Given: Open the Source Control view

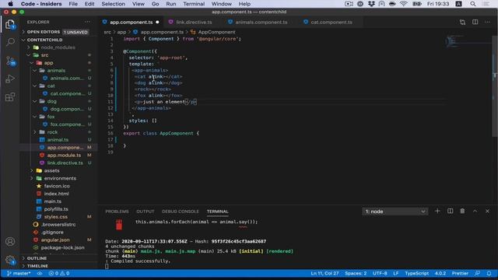Looking at the screenshot, I should tap(10, 61).
